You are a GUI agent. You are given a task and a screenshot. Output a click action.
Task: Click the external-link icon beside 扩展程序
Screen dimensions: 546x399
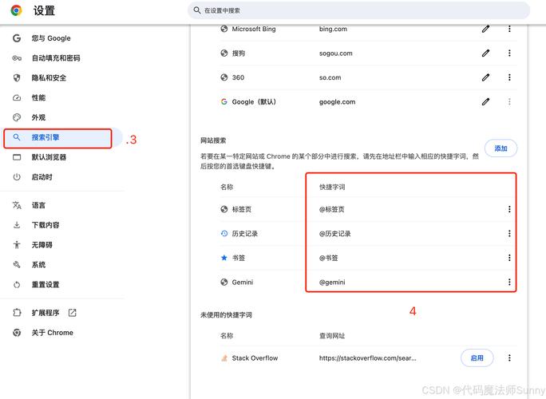click(x=72, y=313)
